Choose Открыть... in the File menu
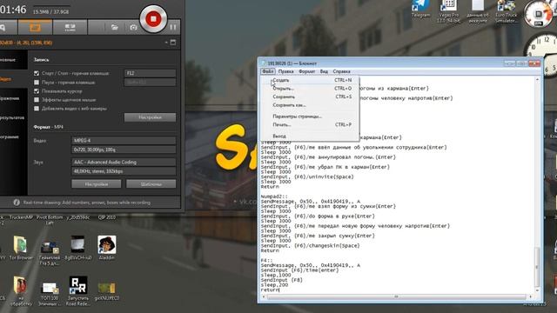The image size is (557, 313). [310, 89]
